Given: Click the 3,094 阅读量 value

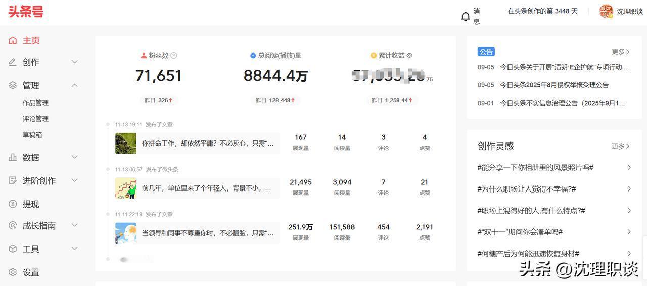Looking at the screenshot, I should [x=342, y=182].
